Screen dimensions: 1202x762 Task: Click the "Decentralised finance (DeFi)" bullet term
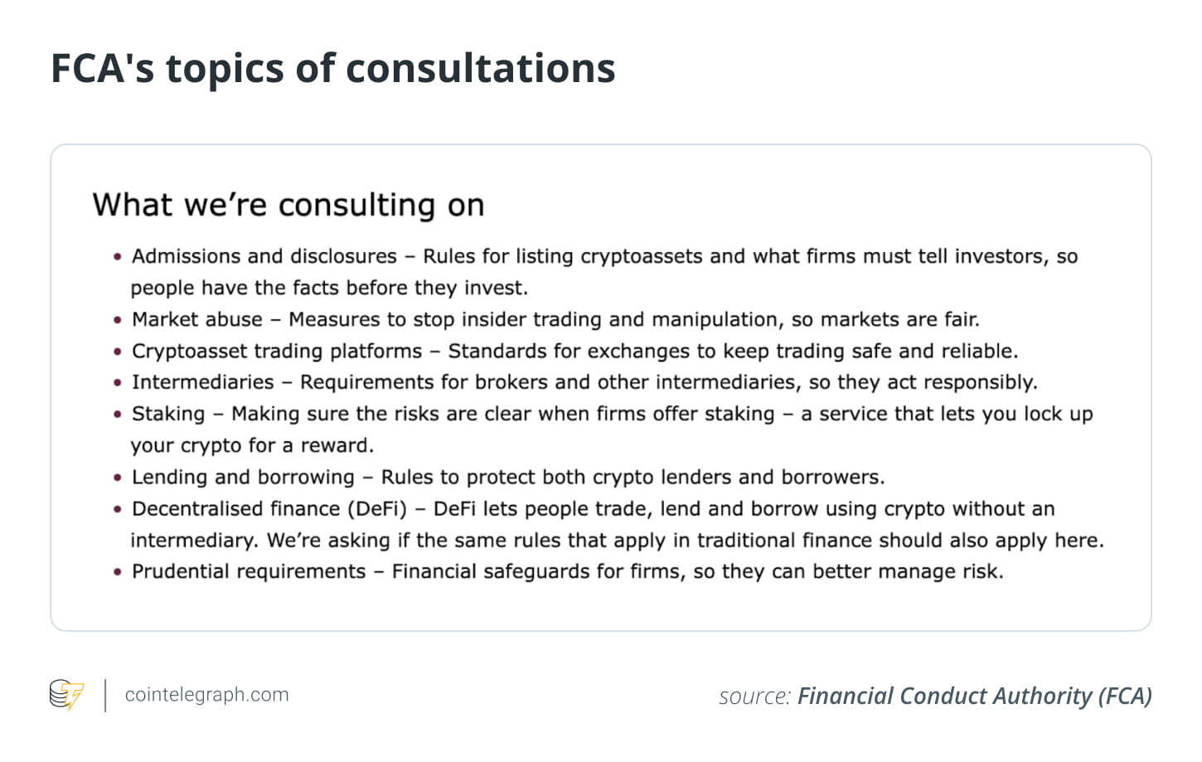coord(269,508)
